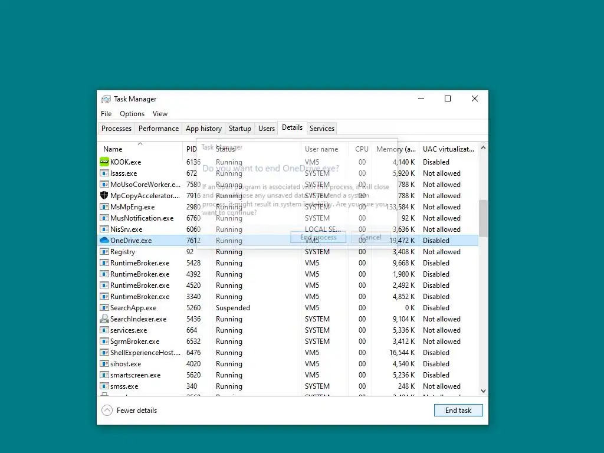Click the smss.exe process icon
Screen dimensions: 604x453
(x=104, y=386)
